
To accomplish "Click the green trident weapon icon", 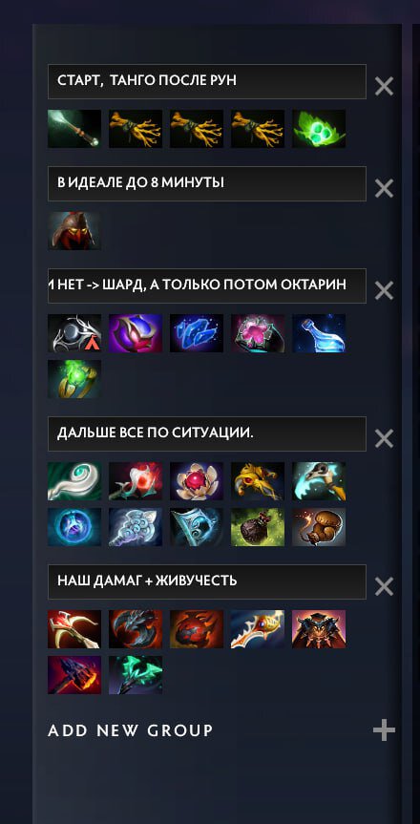I will pyautogui.click(x=136, y=675).
